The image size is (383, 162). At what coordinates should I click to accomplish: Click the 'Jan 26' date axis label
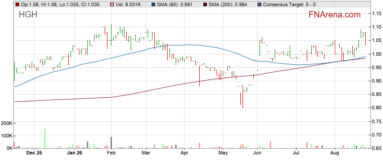pyautogui.click(x=74, y=153)
